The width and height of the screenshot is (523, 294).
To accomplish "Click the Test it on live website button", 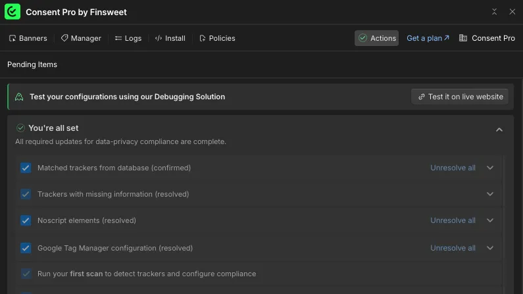I will point(460,97).
